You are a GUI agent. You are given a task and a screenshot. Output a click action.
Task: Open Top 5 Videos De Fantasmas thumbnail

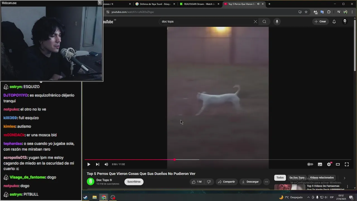click(290, 187)
